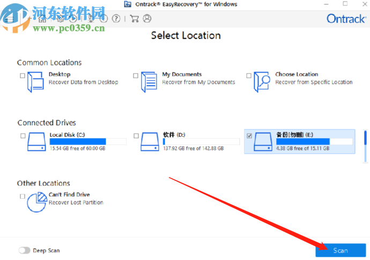Open the help question mark icon
Image resolution: width=370 pixels, height=260 pixels.
(116, 18)
